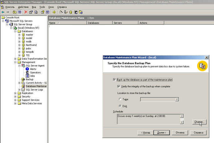
Task: Click the Отмена button in wizard
Action: [x=180, y=132]
